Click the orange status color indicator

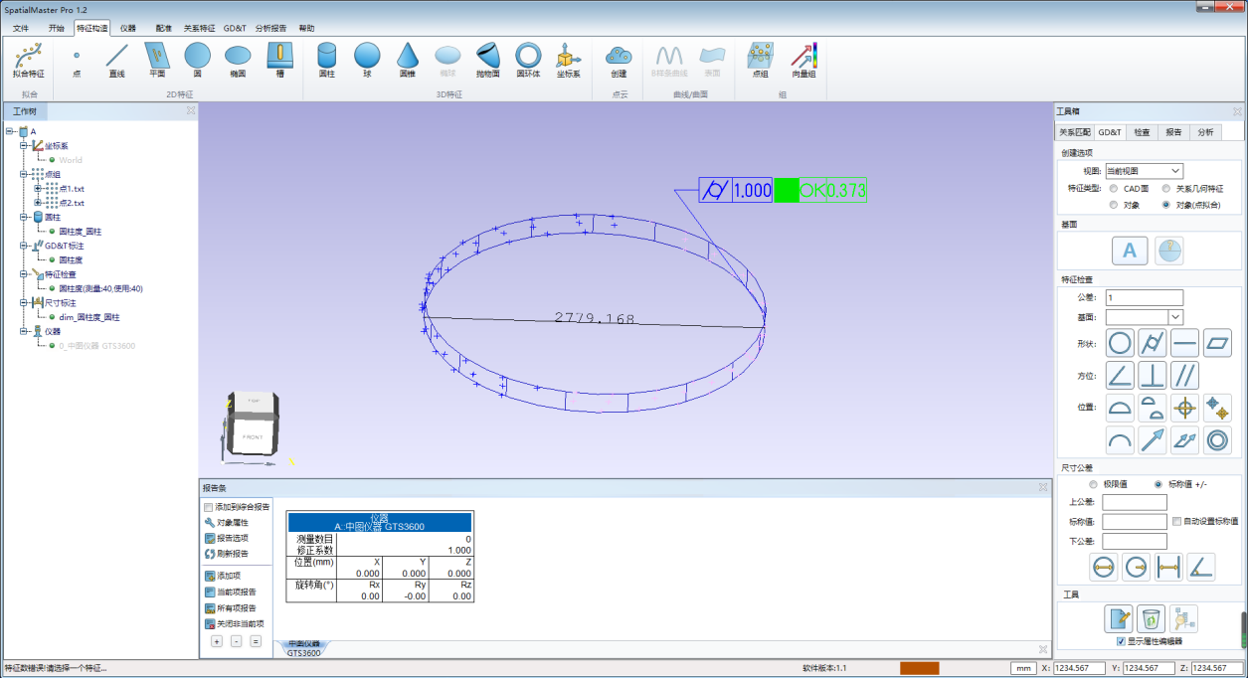click(919, 668)
